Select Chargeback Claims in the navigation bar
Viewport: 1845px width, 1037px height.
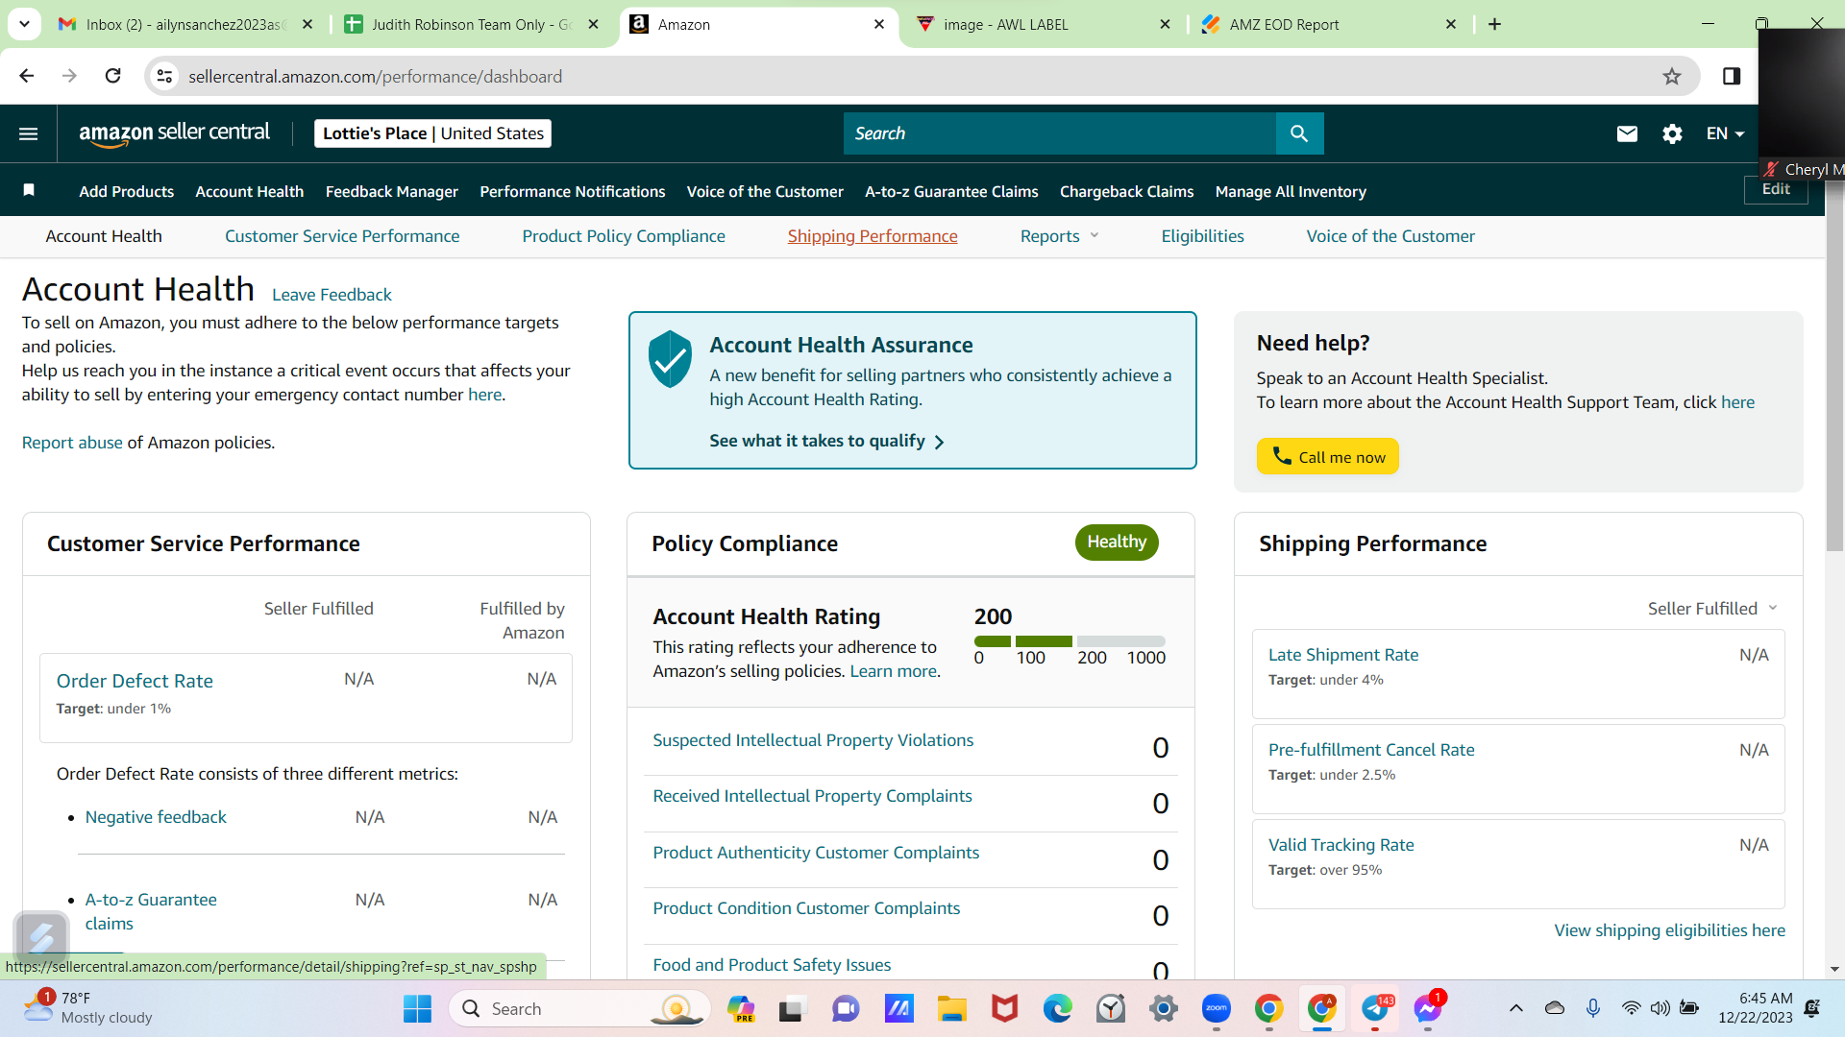tap(1127, 191)
